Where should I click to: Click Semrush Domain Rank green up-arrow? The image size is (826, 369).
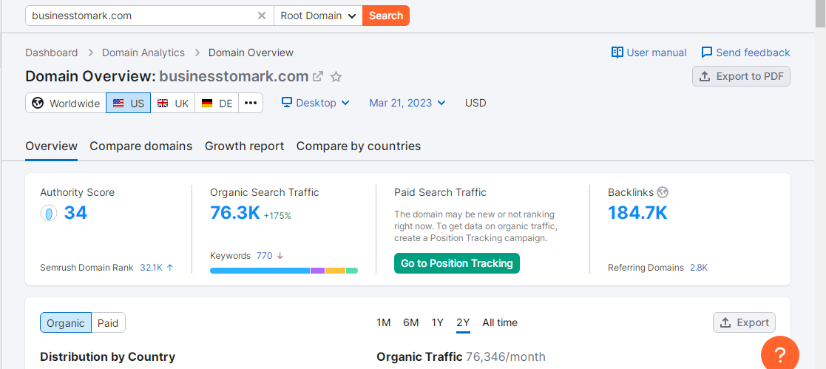(x=169, y=267)
